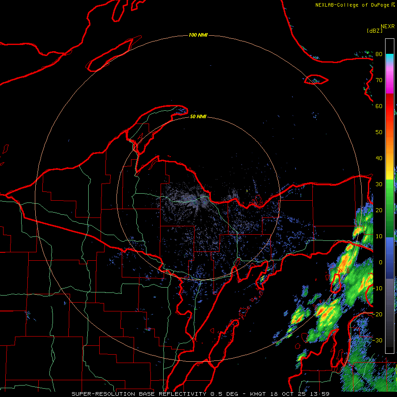Click the cyan top segment of the color bar

[390, 59]
